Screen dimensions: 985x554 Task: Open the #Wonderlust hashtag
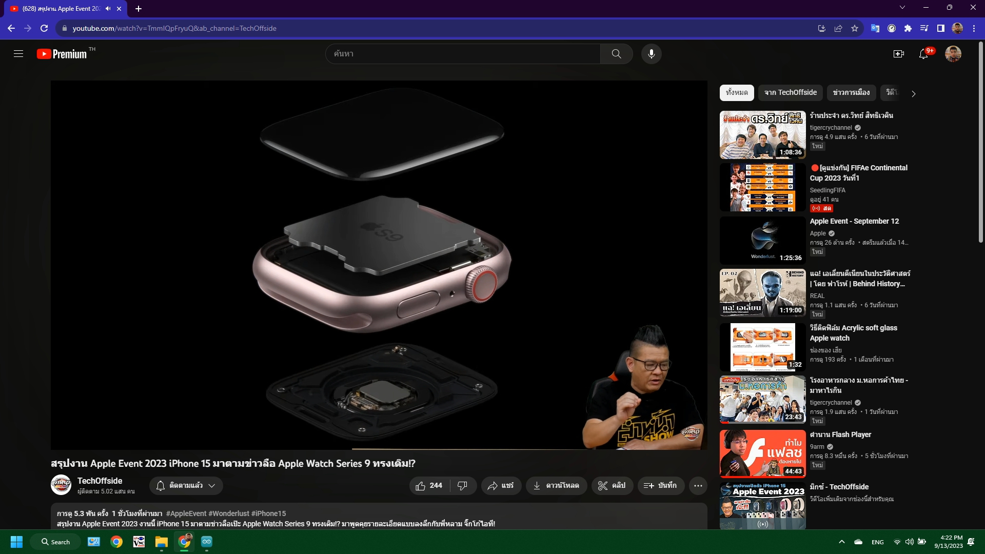(x=229, y=513)
